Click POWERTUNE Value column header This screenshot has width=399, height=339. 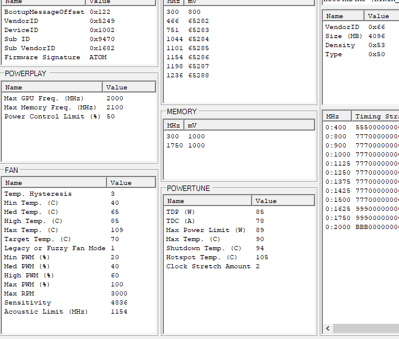pos(283,201)
